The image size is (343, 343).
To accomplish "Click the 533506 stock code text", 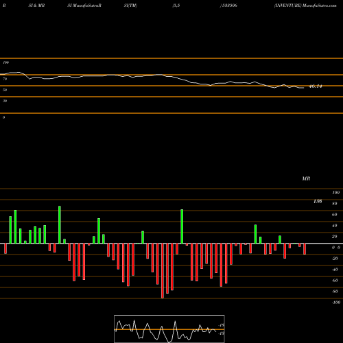I will tap(229, 5).
